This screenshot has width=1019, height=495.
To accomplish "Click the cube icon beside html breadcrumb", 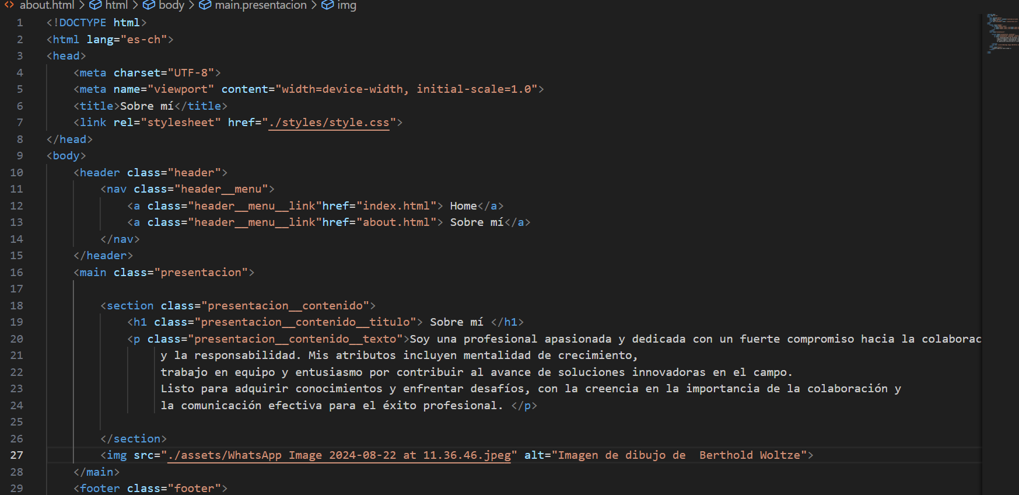I will 96,5.
